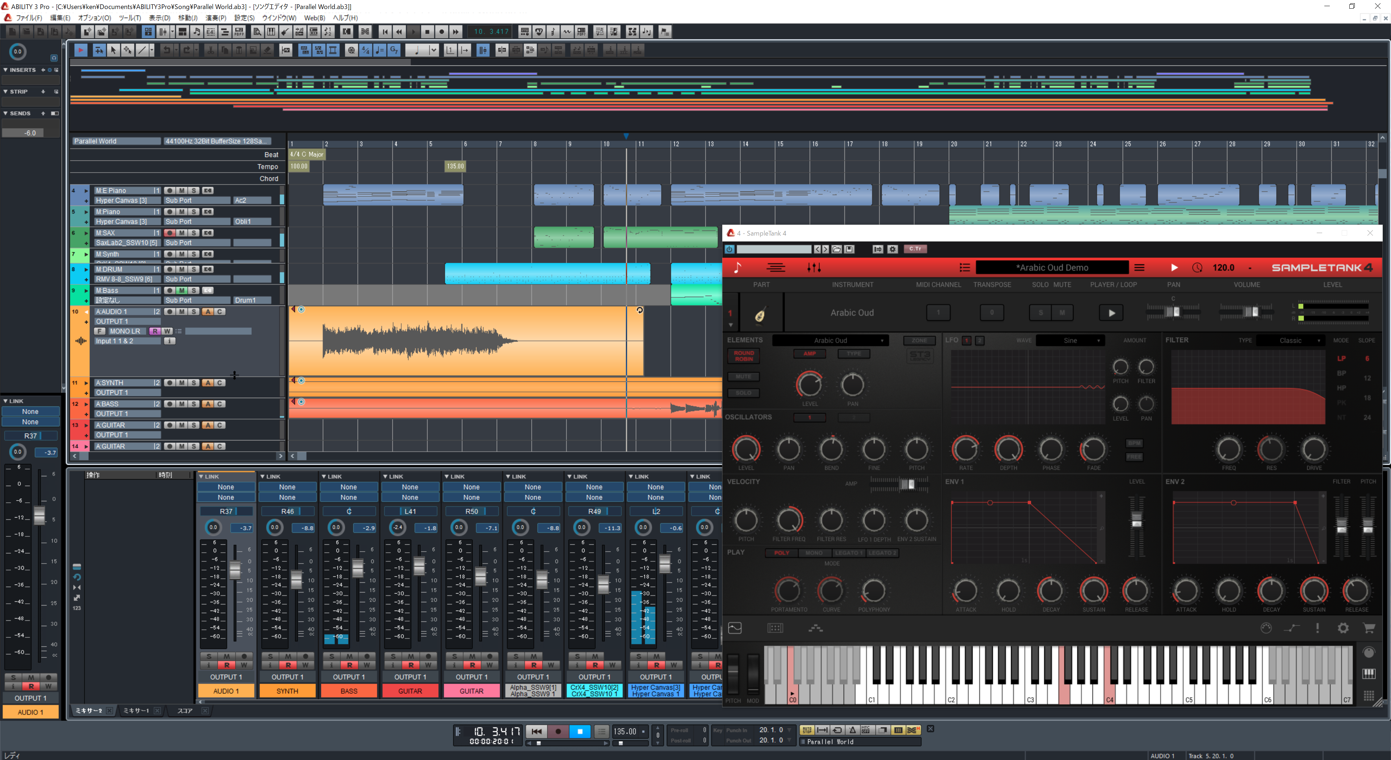Viewport: 1391px width, 760px height.
Task: Switch to the スコア tab
Action: 185,711
